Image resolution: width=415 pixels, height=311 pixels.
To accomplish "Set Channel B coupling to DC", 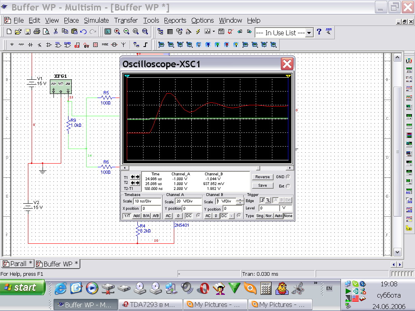I will coord(224,216).
